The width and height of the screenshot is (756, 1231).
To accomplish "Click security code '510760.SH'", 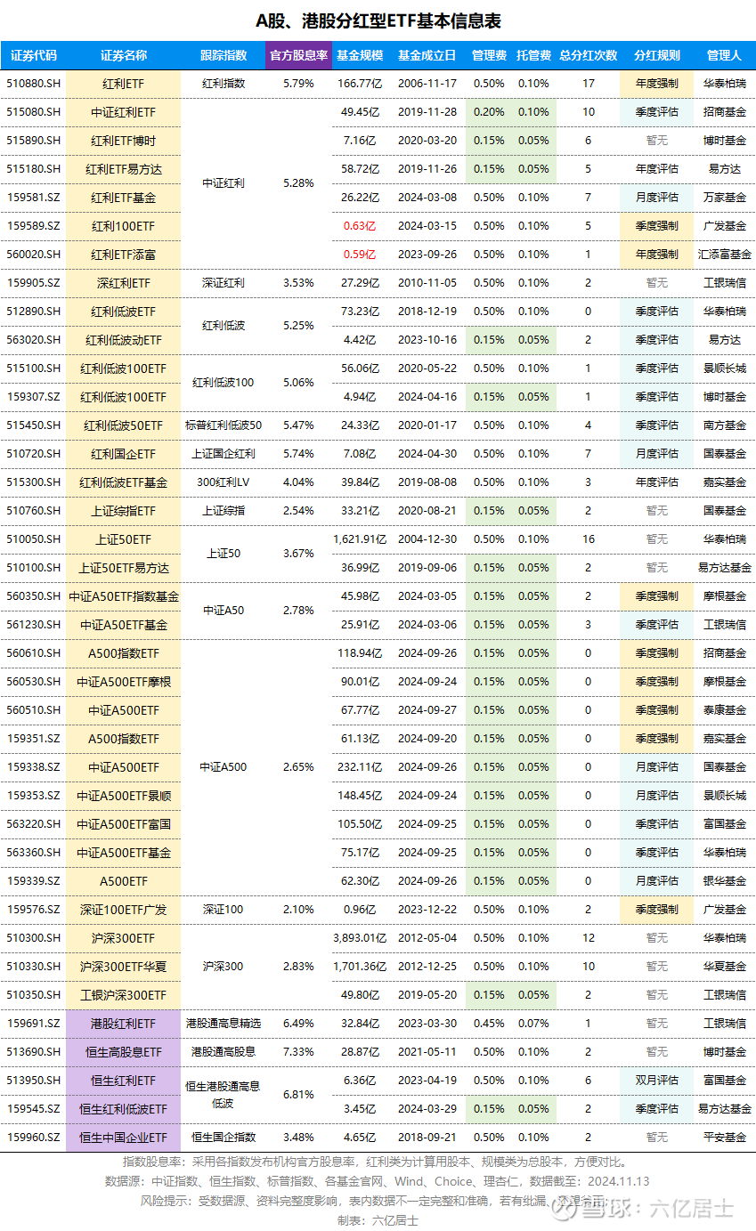I will [34, 511].
